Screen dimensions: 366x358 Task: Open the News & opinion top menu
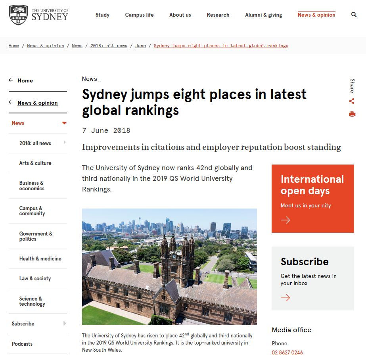[316, 15]
